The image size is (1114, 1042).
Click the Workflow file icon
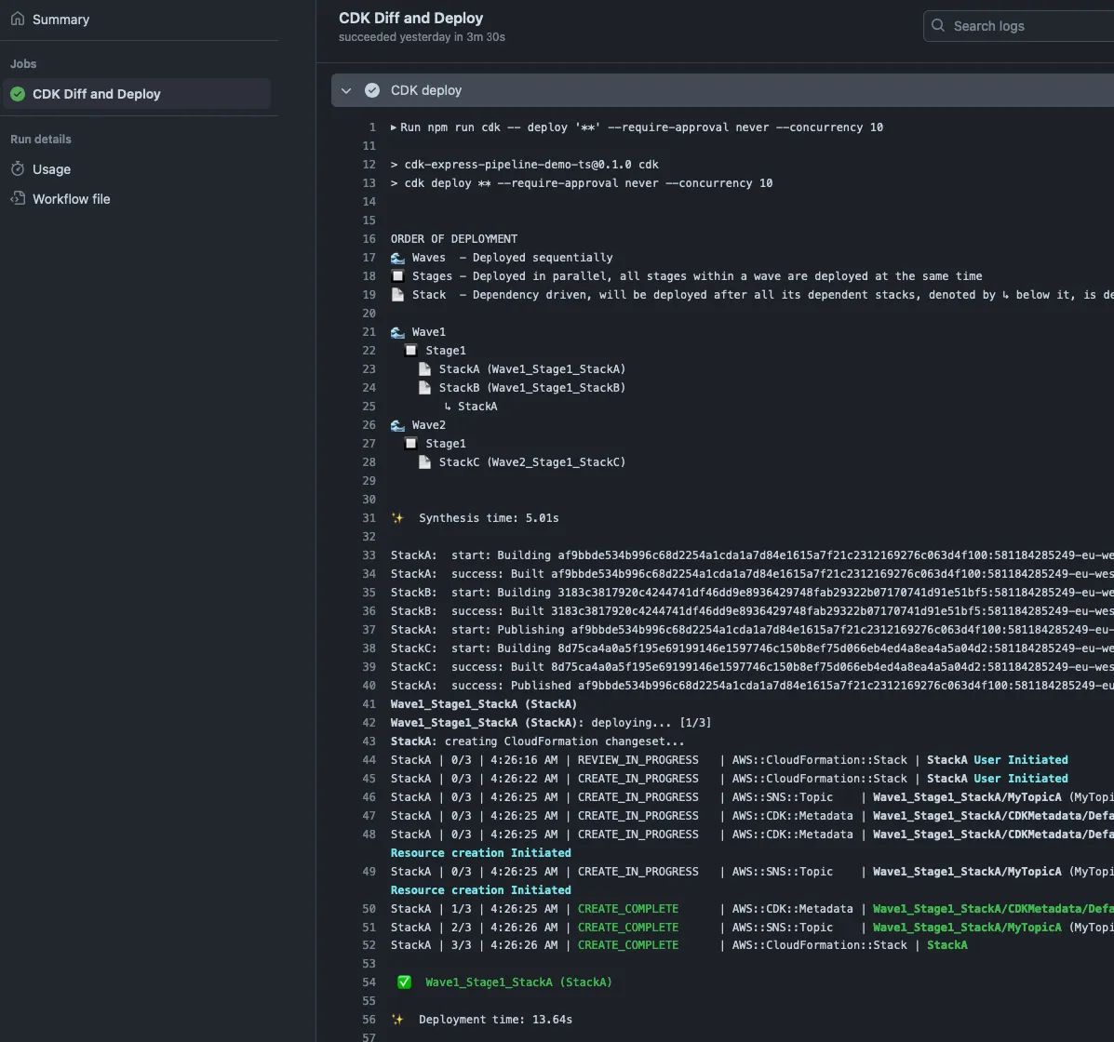point(18,198)
